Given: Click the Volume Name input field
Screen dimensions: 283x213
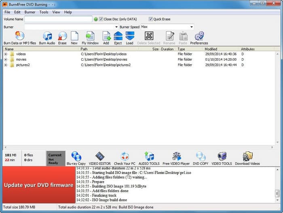Looking at the screenshot, I should point(58,19).
